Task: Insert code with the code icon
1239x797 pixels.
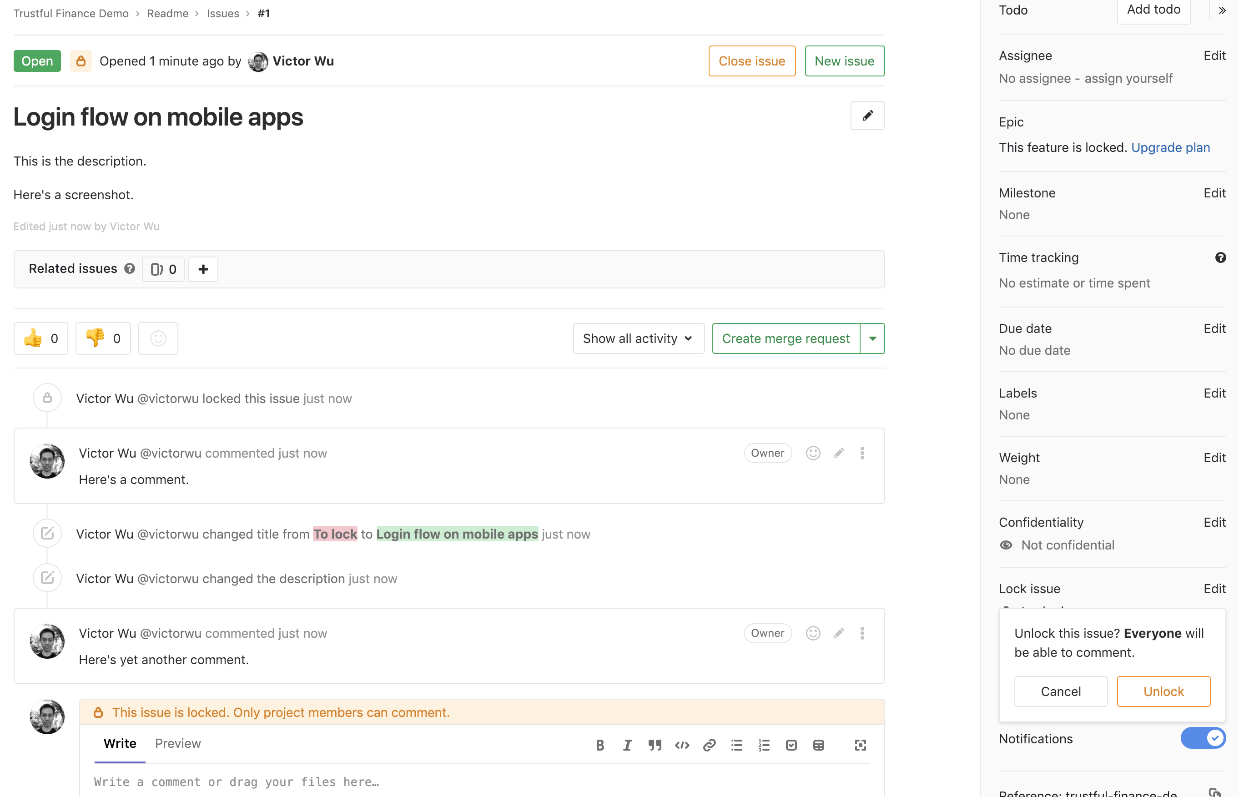Action: [682, 745]
